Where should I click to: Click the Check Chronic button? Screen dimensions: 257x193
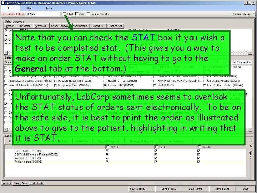click(x=80, y=26)
